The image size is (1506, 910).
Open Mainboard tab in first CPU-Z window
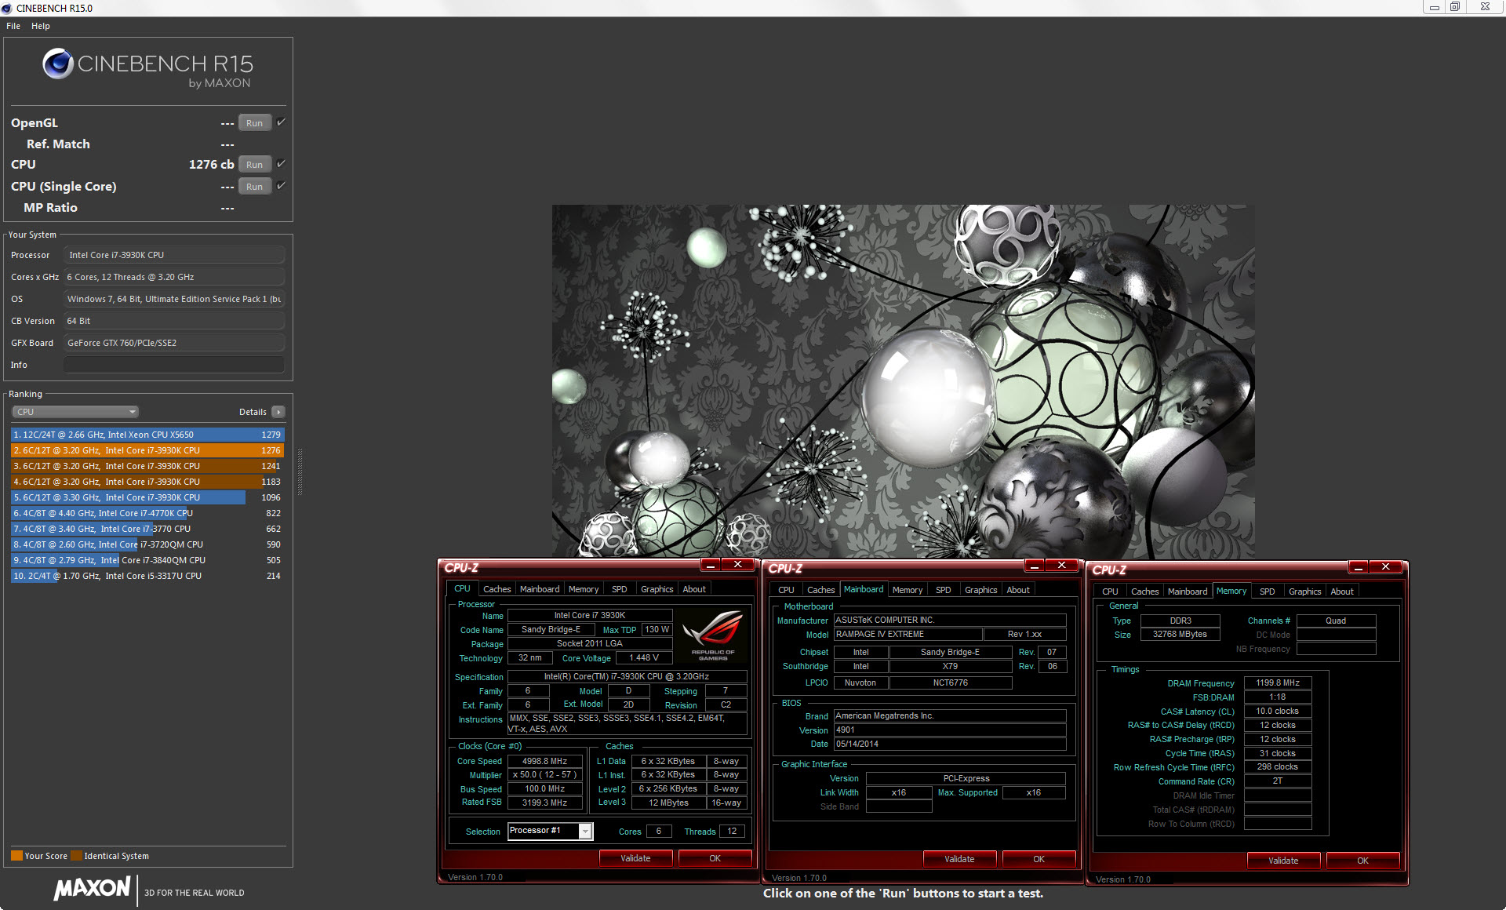(x=540, y=589)
